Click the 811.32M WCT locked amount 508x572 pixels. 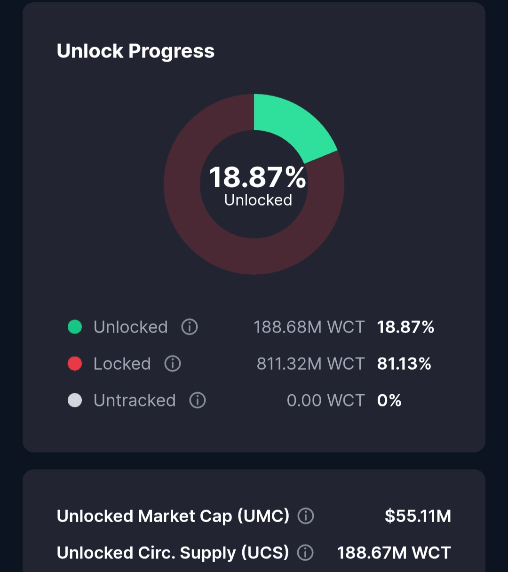pos(310,364)
